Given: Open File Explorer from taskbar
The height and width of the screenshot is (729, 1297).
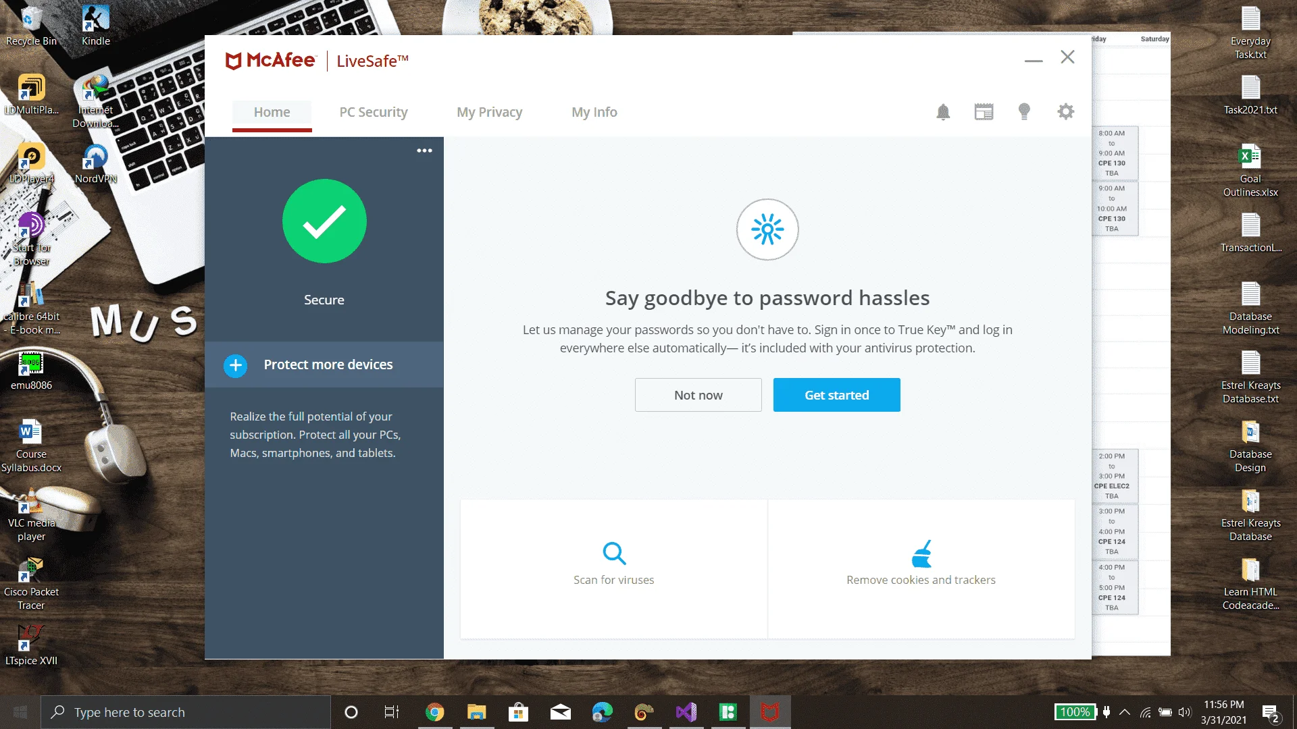Looking at the screenshot, I should (x=477, y=712).
